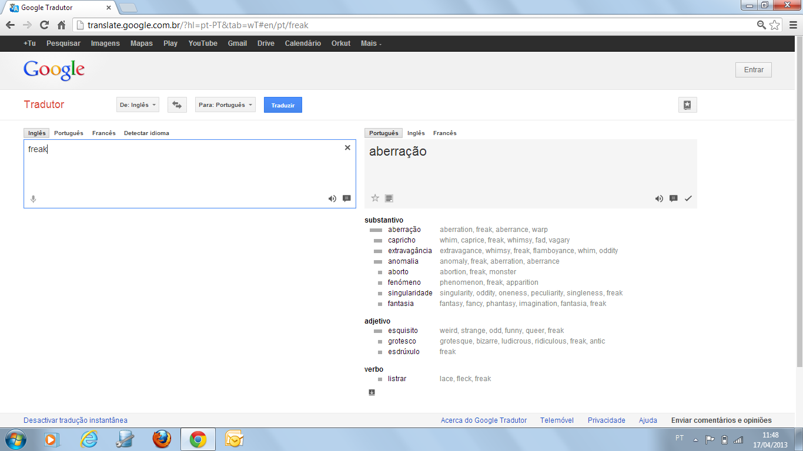The width and height of the screenshot is (803, 451).
Task: Open the Phrasebook star icon button
Action: pos(687,105)
